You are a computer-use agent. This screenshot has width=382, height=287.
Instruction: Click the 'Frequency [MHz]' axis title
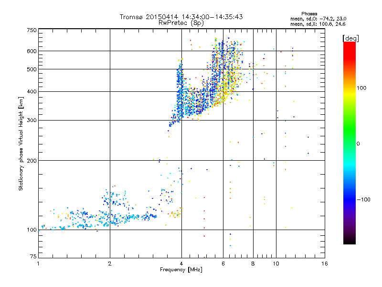coord(181,270)
